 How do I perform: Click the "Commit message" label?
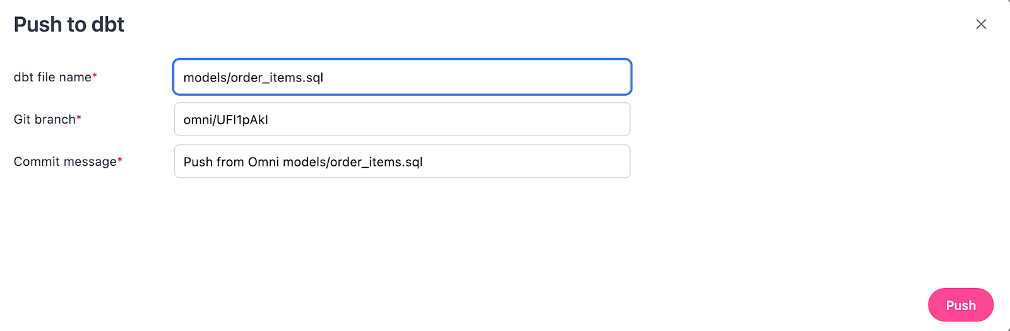65,161
